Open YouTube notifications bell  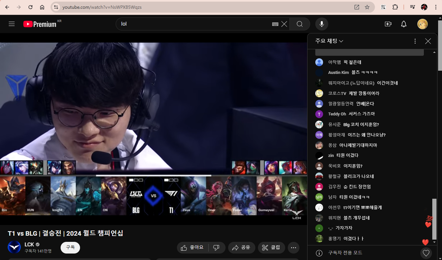coord(404,24)
